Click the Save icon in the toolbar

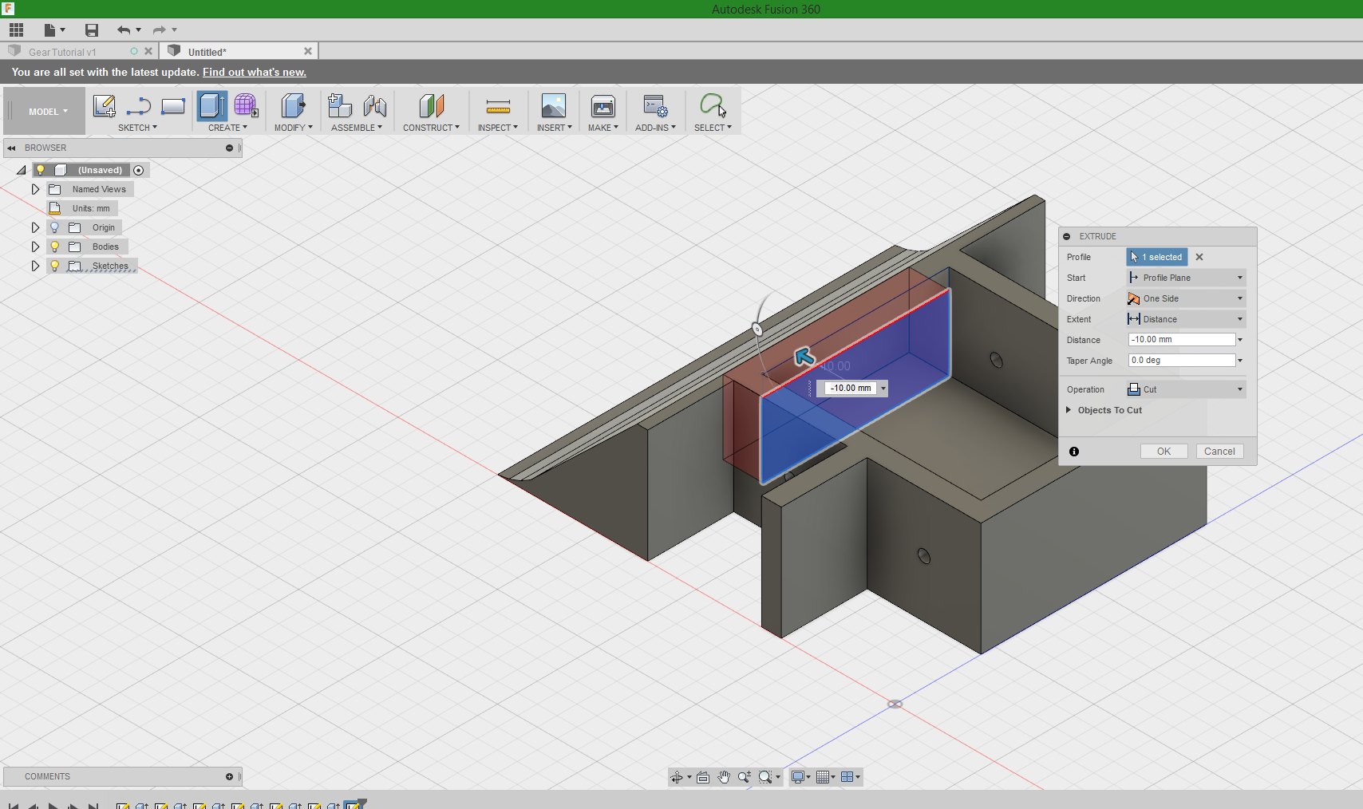91,30
